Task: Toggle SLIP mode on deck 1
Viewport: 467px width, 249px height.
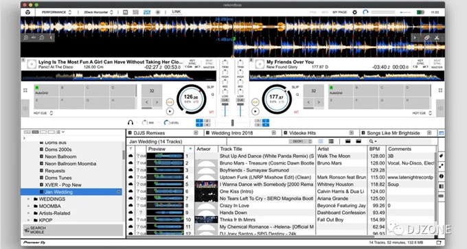Action: click(x=210, y=87)
